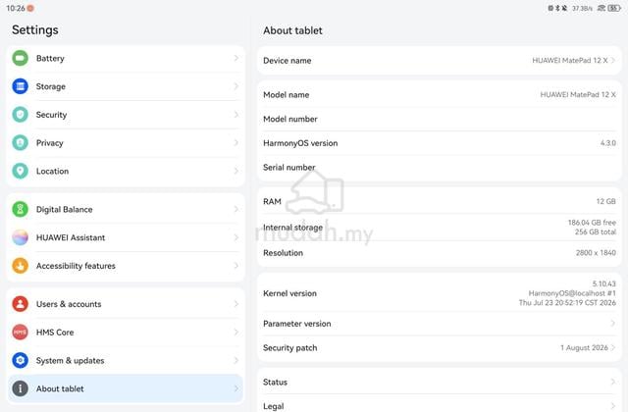Image resolution: width=628 pixels, height=412 pixels.
Task: Tap the About tablet info icon
Action: tap(20, 388)
